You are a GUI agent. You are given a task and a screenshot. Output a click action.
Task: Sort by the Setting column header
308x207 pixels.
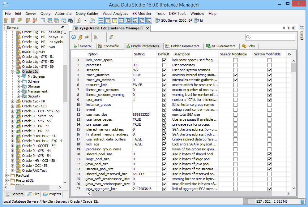click(145, 54)
